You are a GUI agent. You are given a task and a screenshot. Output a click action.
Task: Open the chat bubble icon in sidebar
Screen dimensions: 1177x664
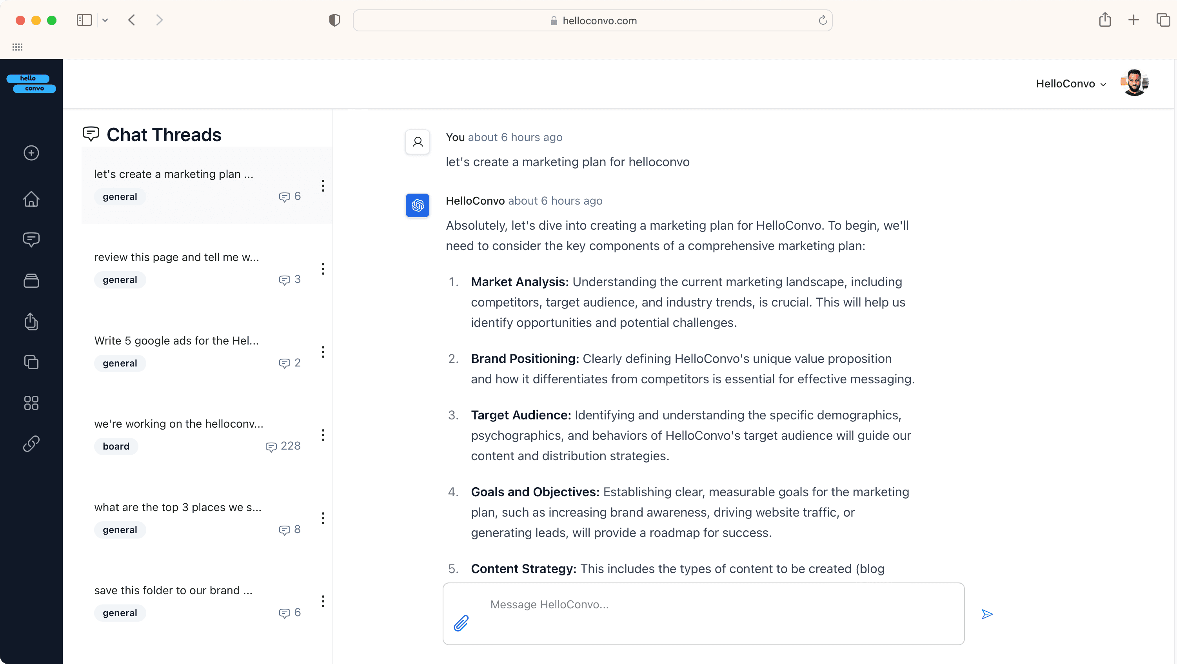pos(31,239)
